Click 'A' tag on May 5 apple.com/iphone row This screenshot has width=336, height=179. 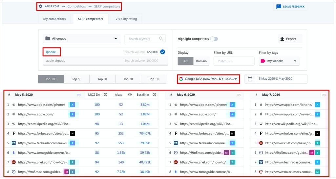(73, 105)
